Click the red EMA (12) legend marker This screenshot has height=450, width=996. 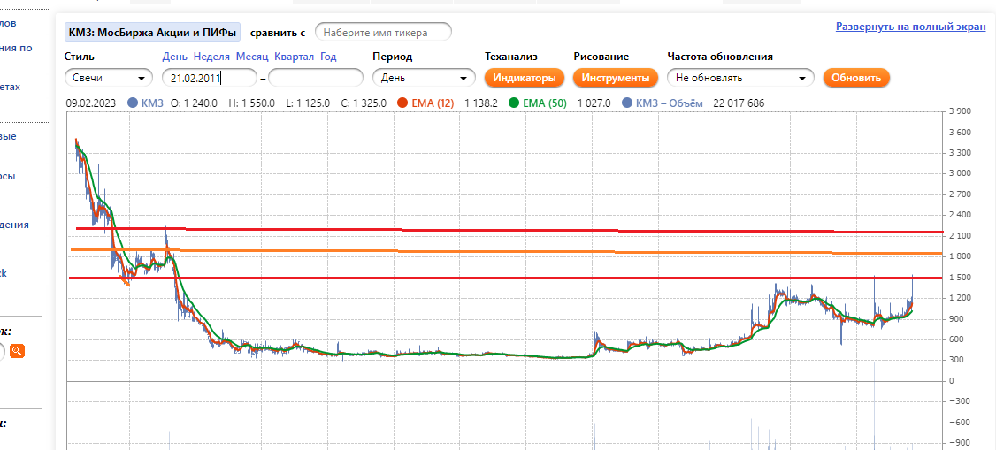402,103
